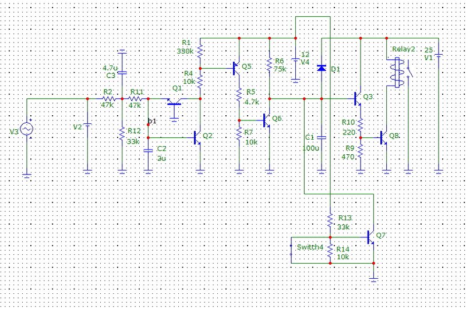Select the V3 AC voltage source symbol
The image size is (466, 309).
point(27,129)
